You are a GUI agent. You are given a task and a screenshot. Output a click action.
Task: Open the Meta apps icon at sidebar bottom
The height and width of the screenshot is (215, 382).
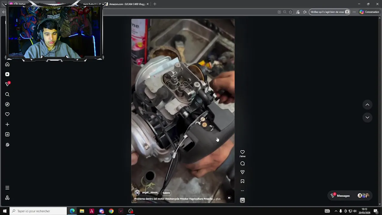click(x=7, y=198)
